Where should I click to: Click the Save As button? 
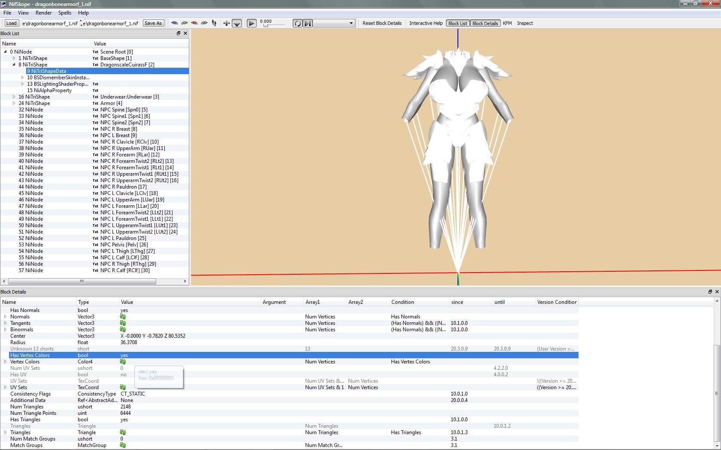point(153,23)
